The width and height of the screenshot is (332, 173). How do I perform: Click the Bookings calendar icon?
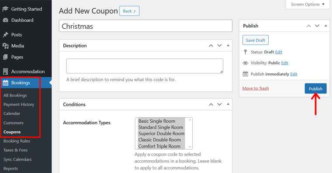pos(6,83)
